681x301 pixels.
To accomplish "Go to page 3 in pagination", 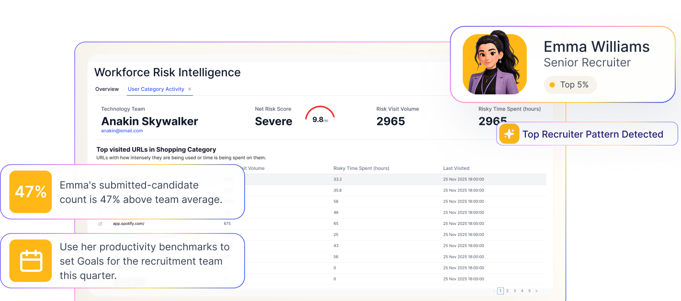I will pyautogui.click(x=515, y=291).
